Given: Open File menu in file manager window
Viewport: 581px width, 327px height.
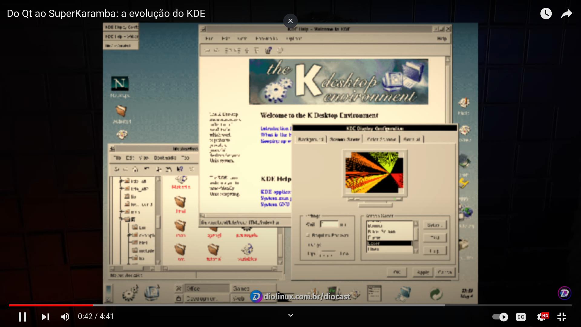Looking at the screenshot, I should pyautogui.click(x=117, y=158).
